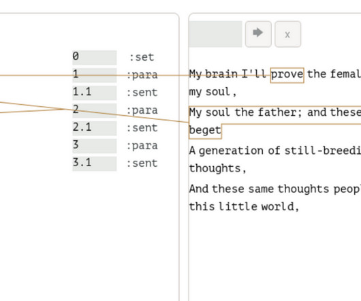Click the x clear button
Screen dimensions: 361x301
(x=287, y=34)
